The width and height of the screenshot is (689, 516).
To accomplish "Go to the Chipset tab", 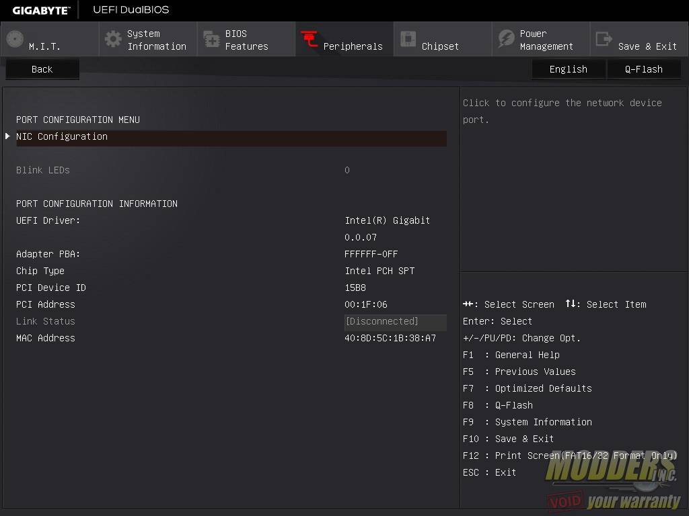I will point(443,40).
